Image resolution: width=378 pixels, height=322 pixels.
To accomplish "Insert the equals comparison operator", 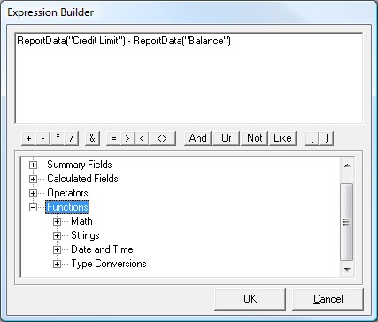I will pyautogui.click(x=113, y=138).
